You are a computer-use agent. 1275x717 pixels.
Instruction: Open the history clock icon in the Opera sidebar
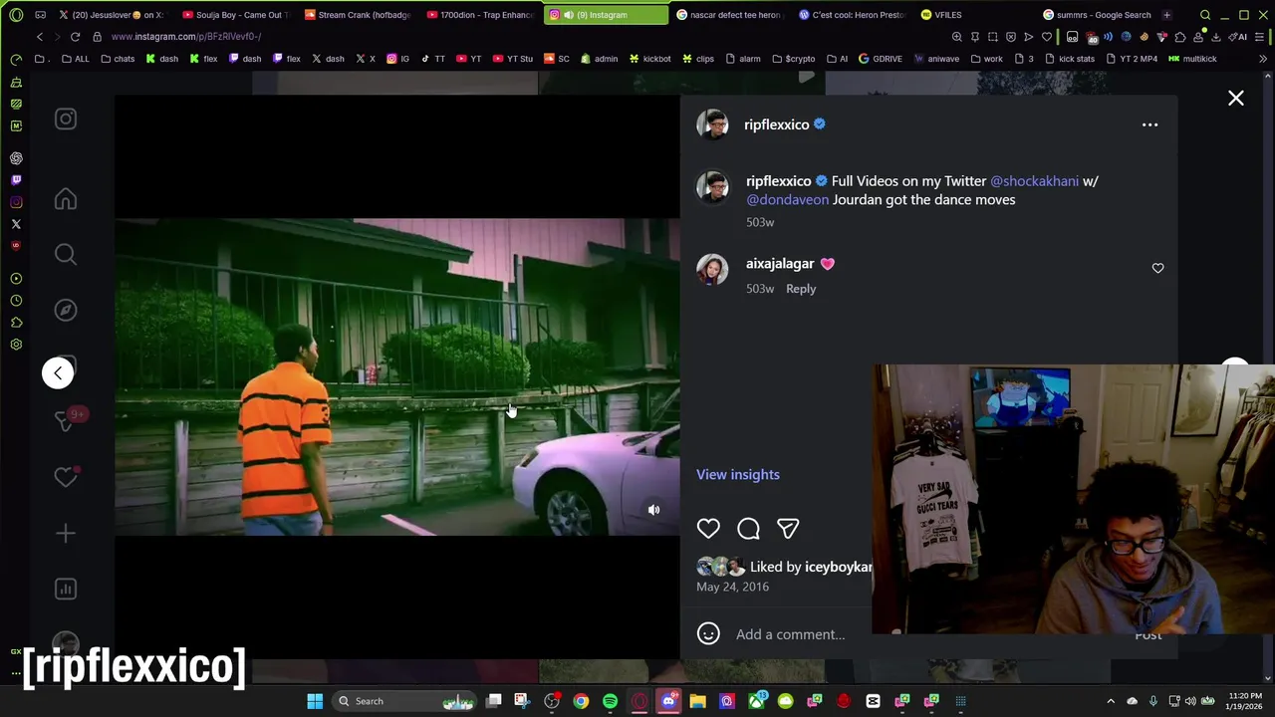click(16, 301)
